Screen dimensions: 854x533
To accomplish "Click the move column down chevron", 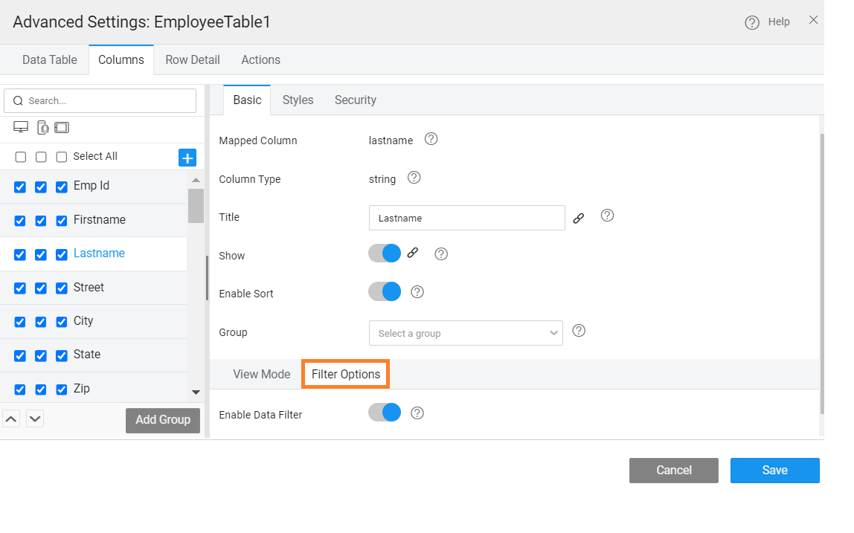I will tap(35, 419).
